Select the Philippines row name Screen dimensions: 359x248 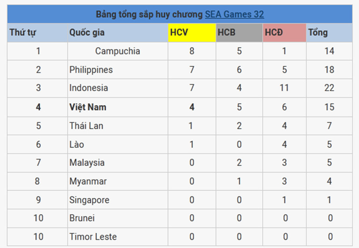click(91, 70)
